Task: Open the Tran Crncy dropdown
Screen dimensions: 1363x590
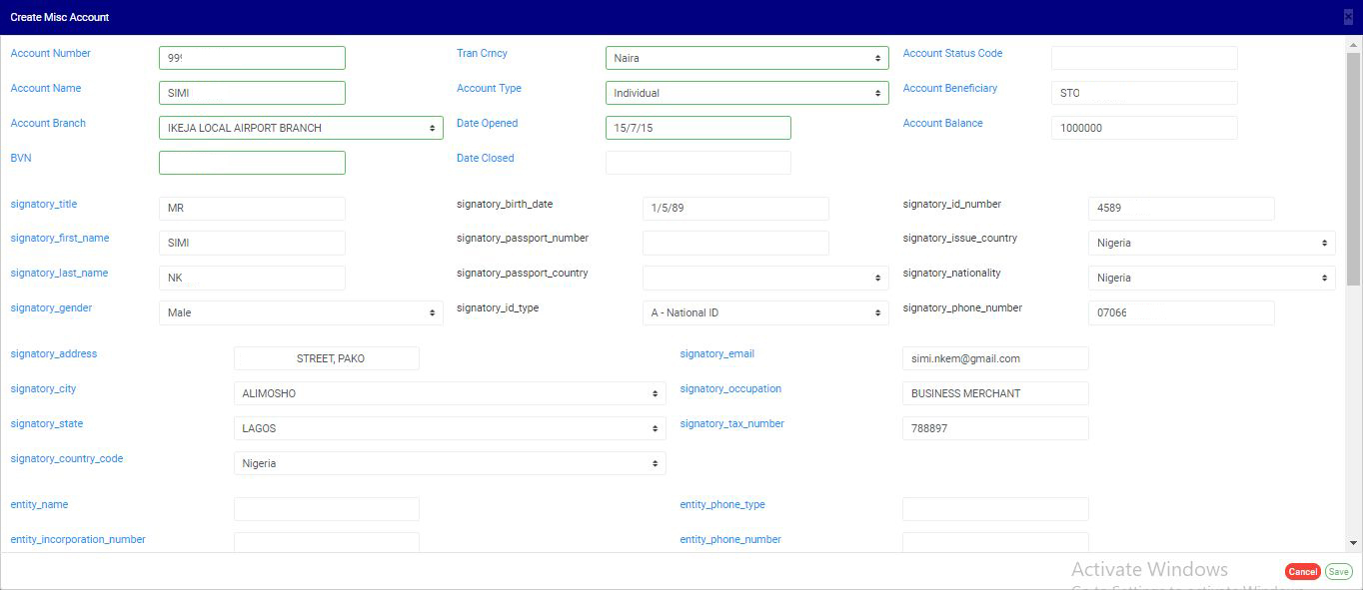Action: tap(746, 58)
